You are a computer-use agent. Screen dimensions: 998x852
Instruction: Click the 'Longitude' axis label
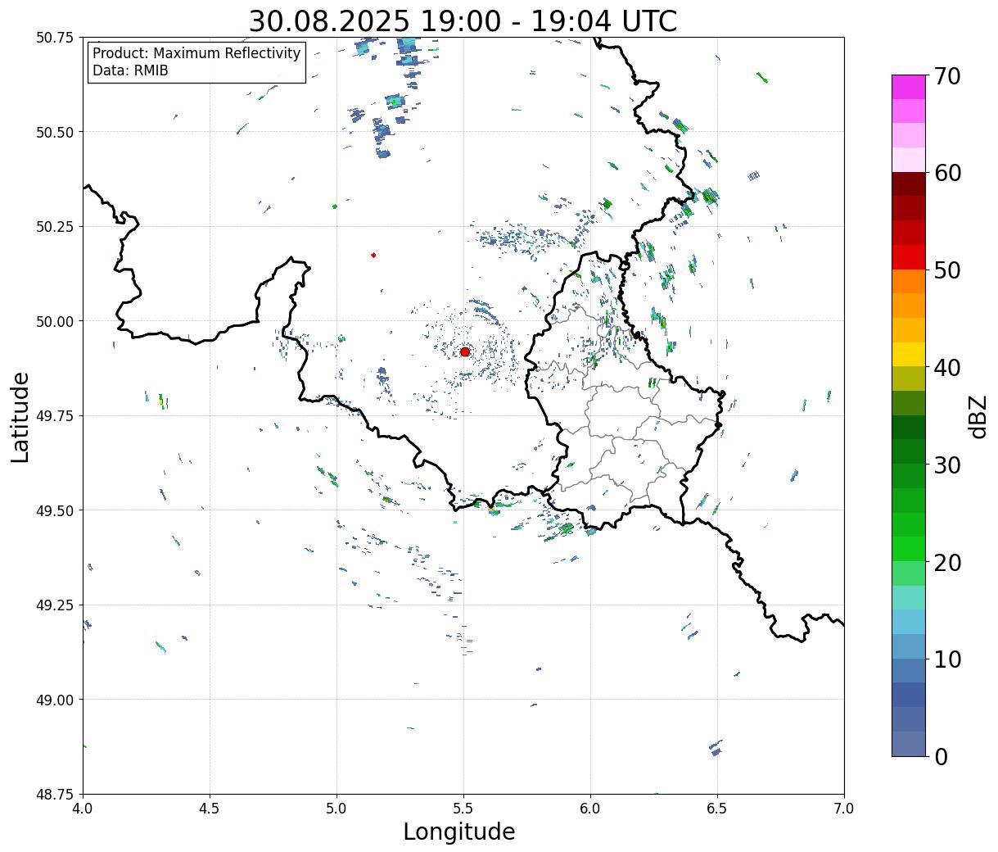click(x=459, y=832)
